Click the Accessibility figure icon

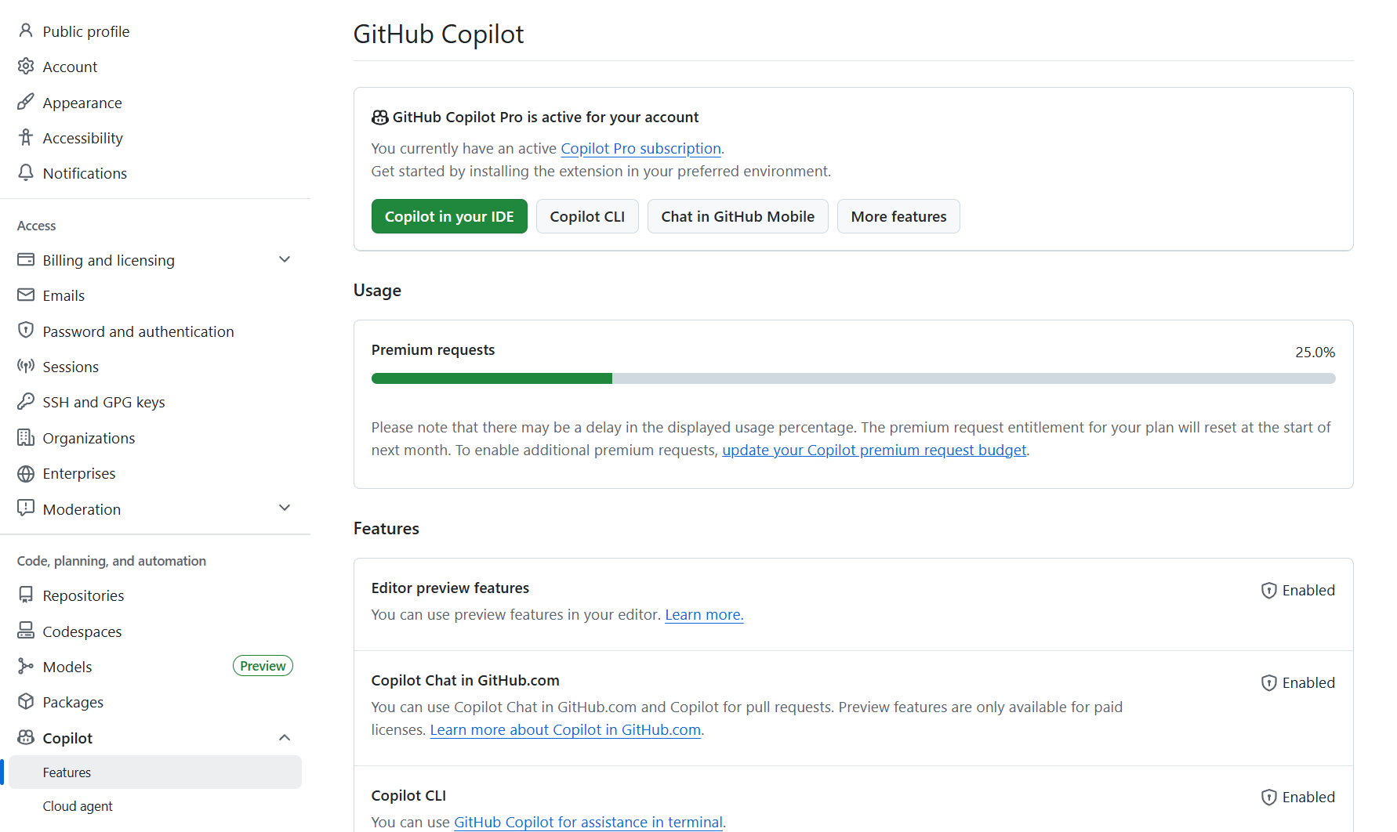(x=26, y=137)
